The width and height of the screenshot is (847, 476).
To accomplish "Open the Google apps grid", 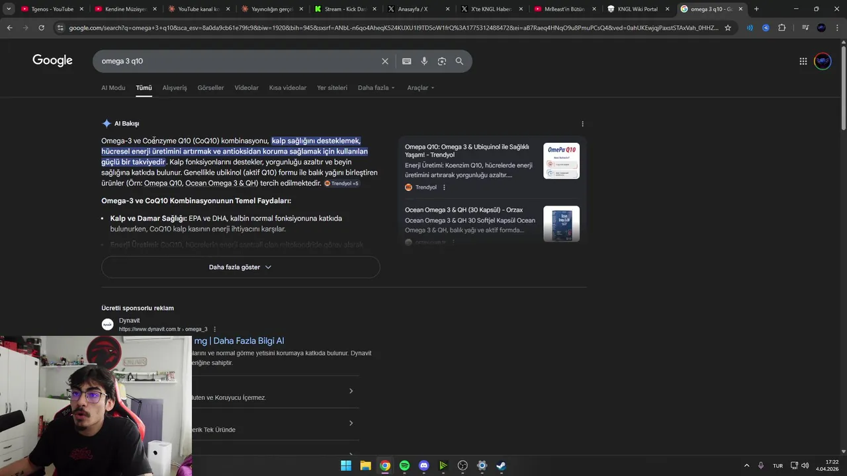I will click(803, 61).
